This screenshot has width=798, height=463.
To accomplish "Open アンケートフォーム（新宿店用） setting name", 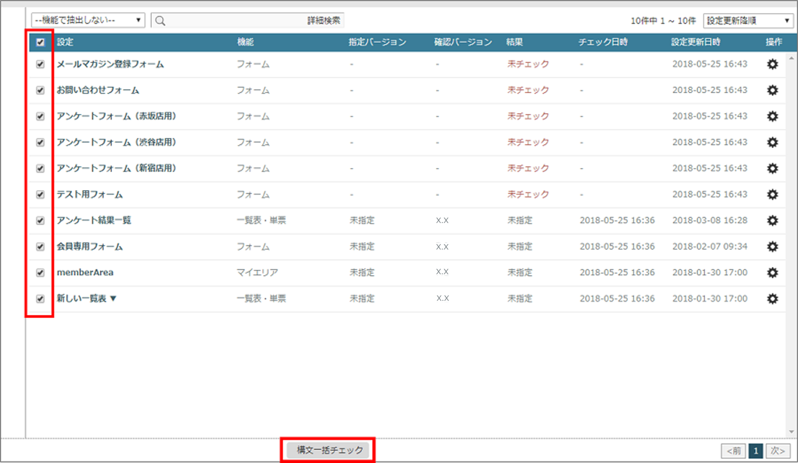I will coord(117,168).
